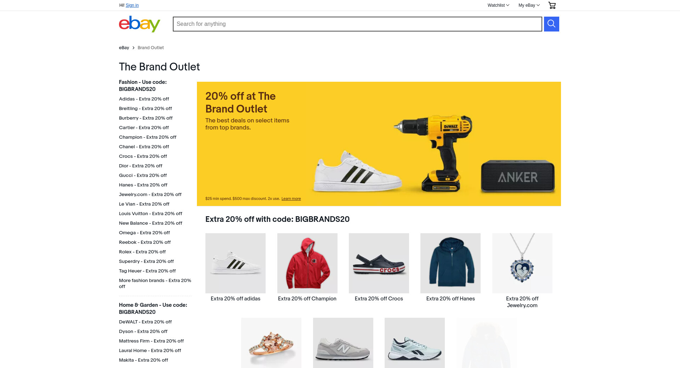Viewport: 680px width, 368px height.
Task: Open the My eBay dropdown menu
Action: pyautogui.click(x=529, y=5)
